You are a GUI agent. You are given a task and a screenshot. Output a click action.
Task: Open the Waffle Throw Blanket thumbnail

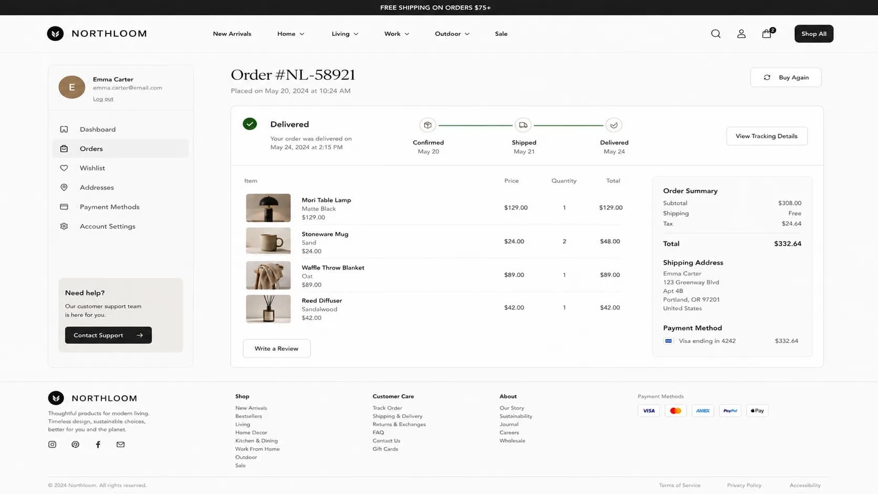[x=268, y=275]
